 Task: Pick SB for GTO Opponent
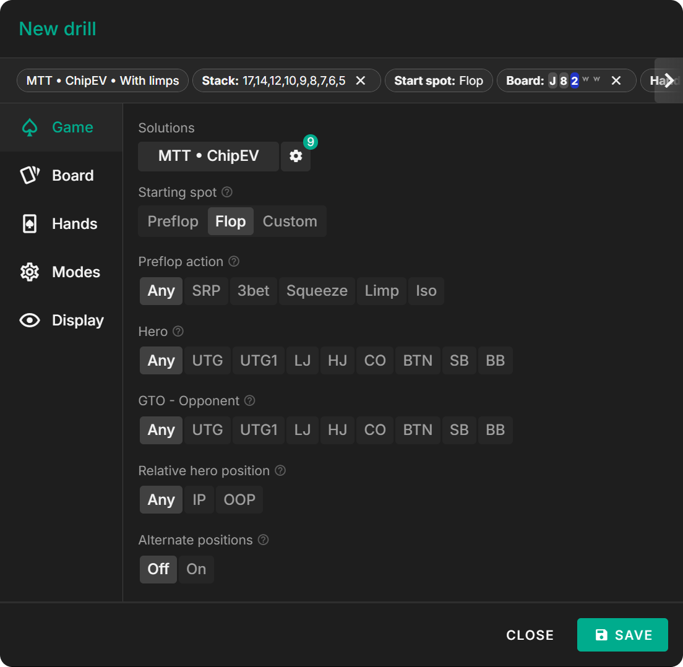459,430
